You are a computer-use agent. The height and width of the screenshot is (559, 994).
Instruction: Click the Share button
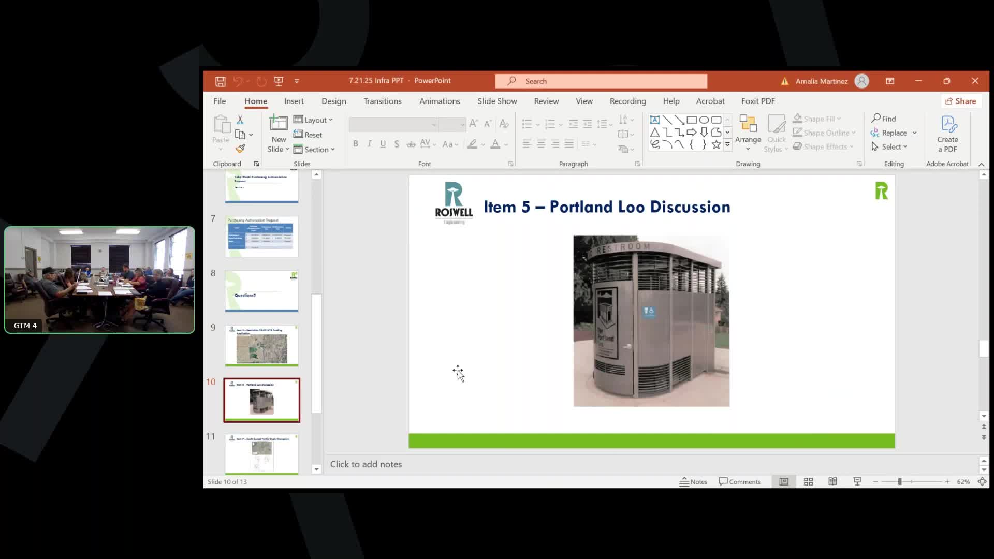[x=960, y=101]
